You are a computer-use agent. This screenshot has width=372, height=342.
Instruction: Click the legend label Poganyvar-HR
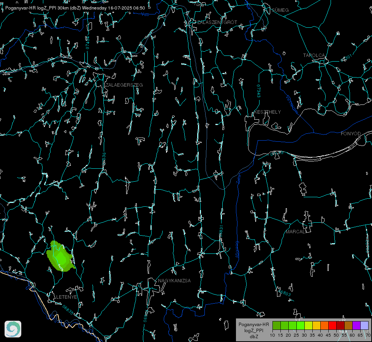pos(253,325)
